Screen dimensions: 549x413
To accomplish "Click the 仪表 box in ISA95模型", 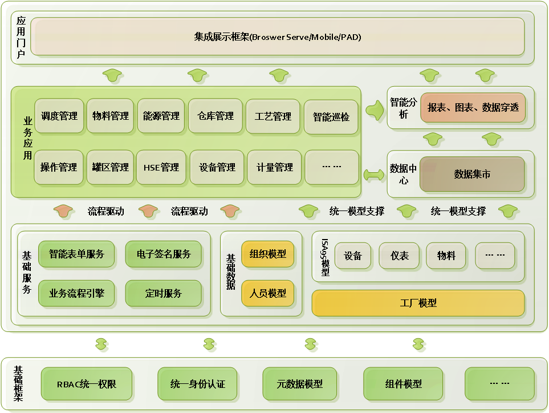I will pos(400,256).
